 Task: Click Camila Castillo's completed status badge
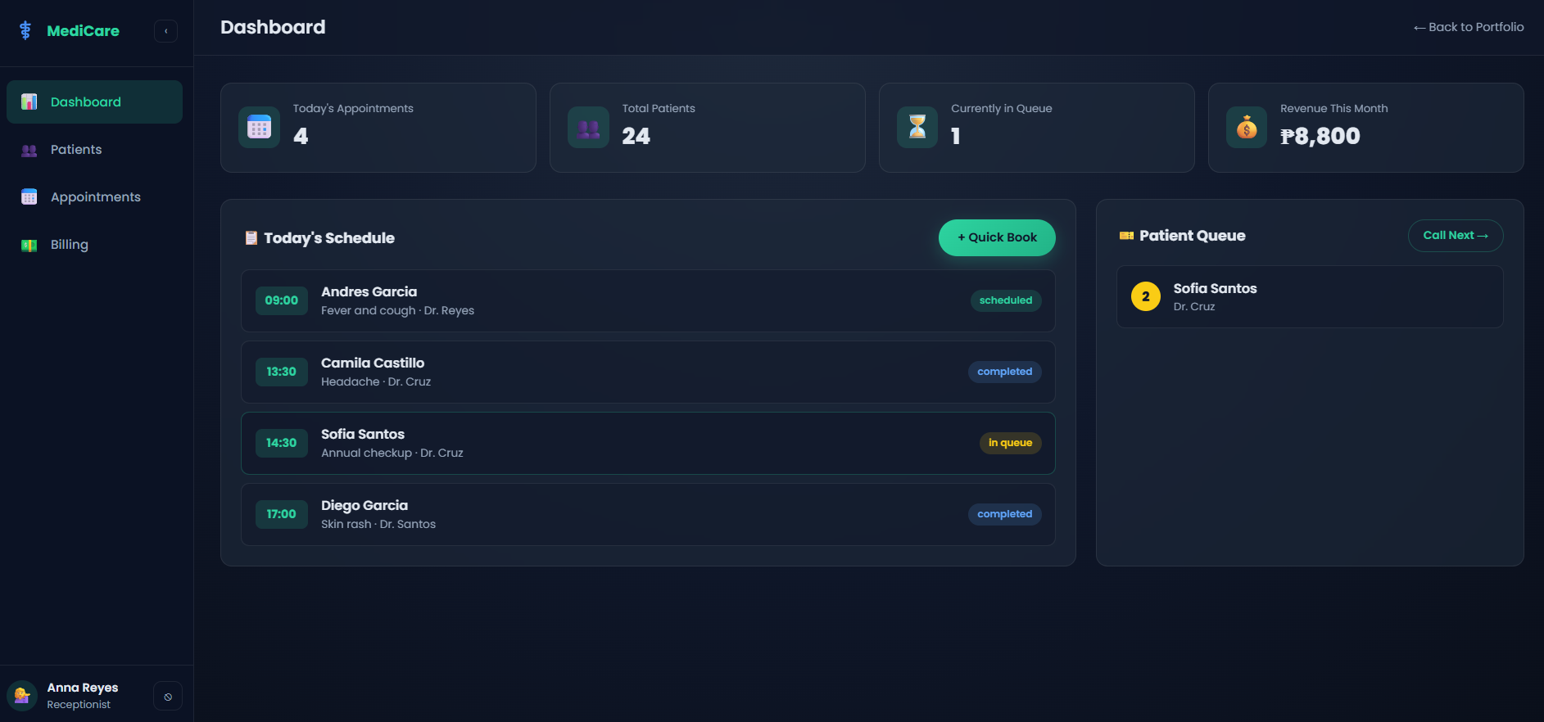(1005, 372)
